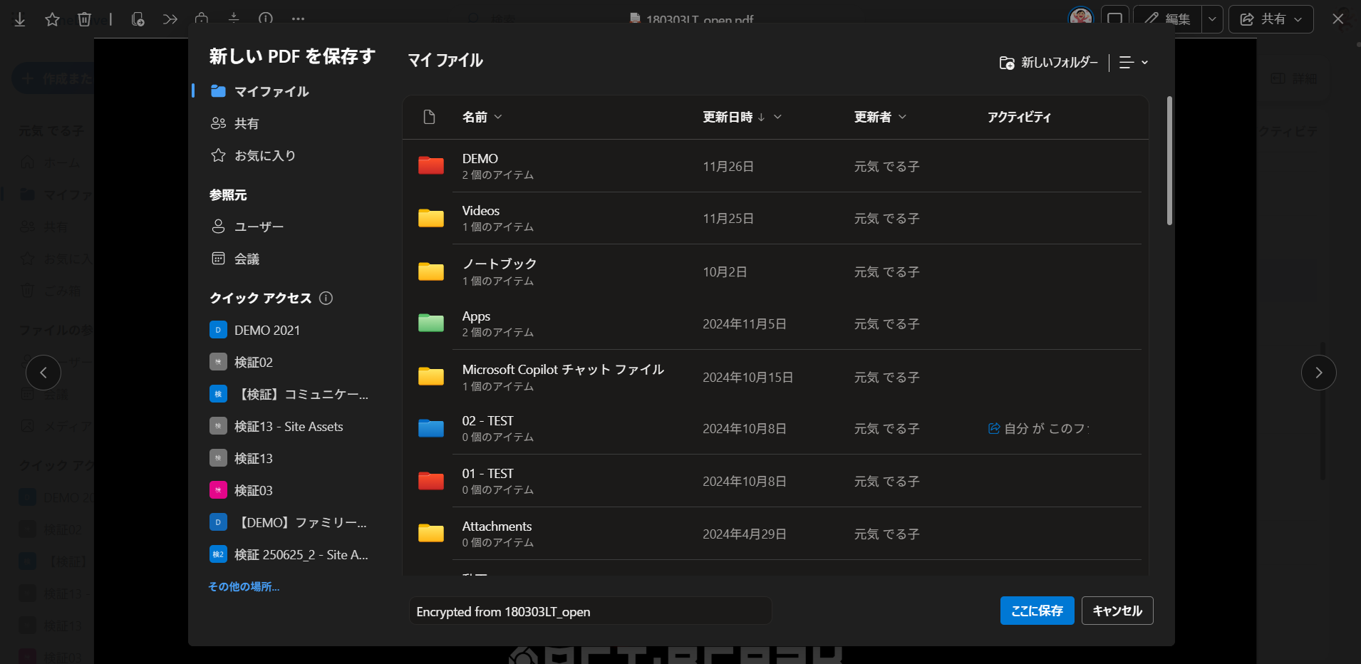Select Shared (共有) in the save dialog sidebar
The height and width of the screenshot is (664, 1361).
click(247, 123)
